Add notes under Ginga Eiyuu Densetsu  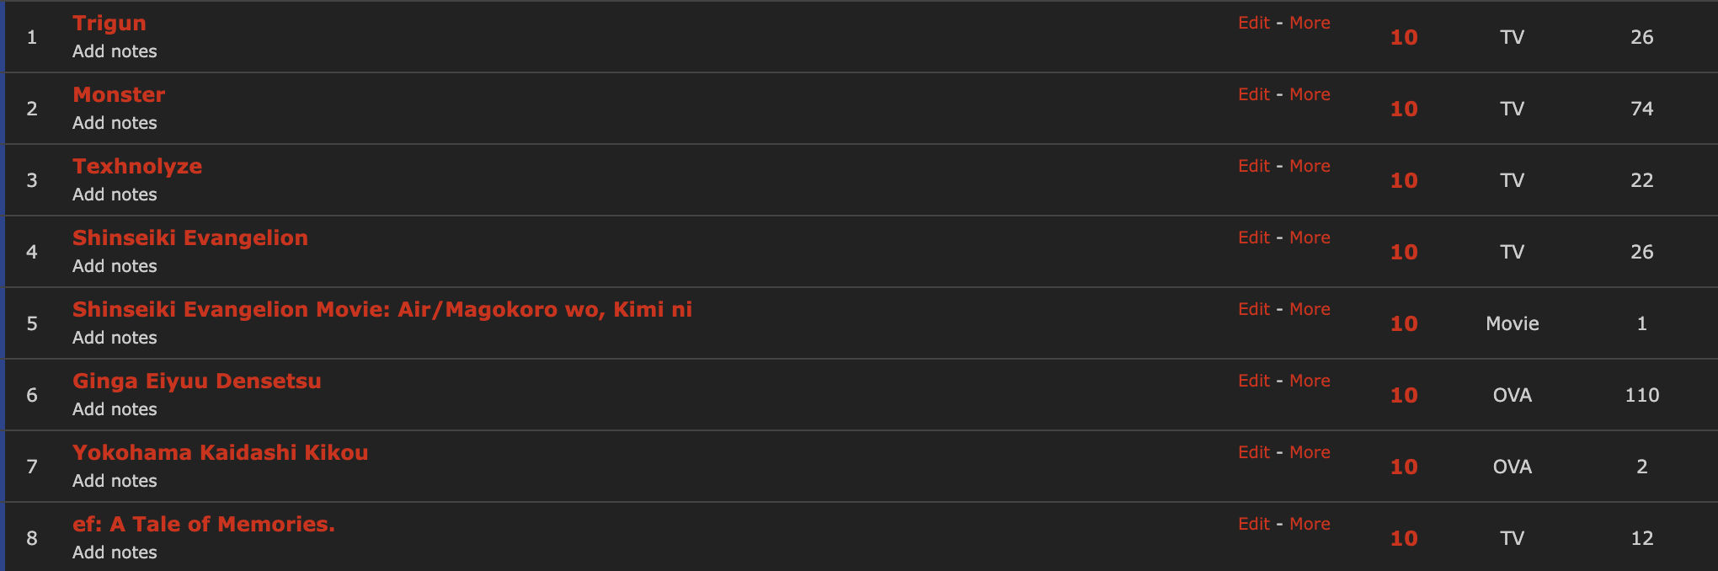[x=115, y=409]
